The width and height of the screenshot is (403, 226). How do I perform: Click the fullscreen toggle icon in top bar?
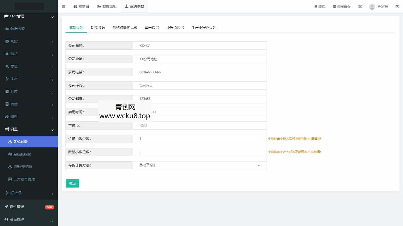click(360, 6)
